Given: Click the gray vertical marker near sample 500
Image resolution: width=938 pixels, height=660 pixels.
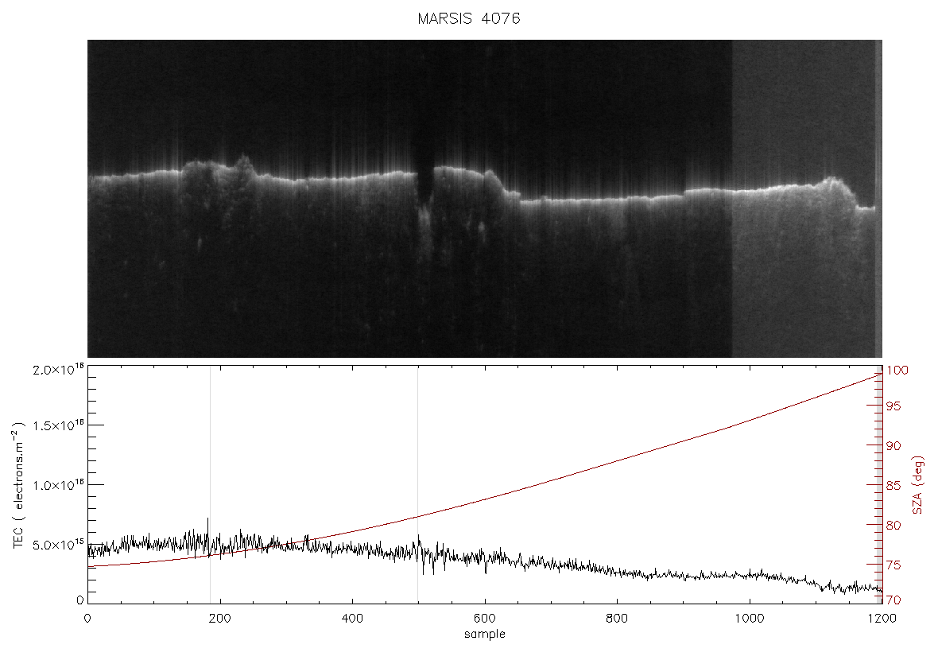Looking at the screenshot, I should 417,483.
